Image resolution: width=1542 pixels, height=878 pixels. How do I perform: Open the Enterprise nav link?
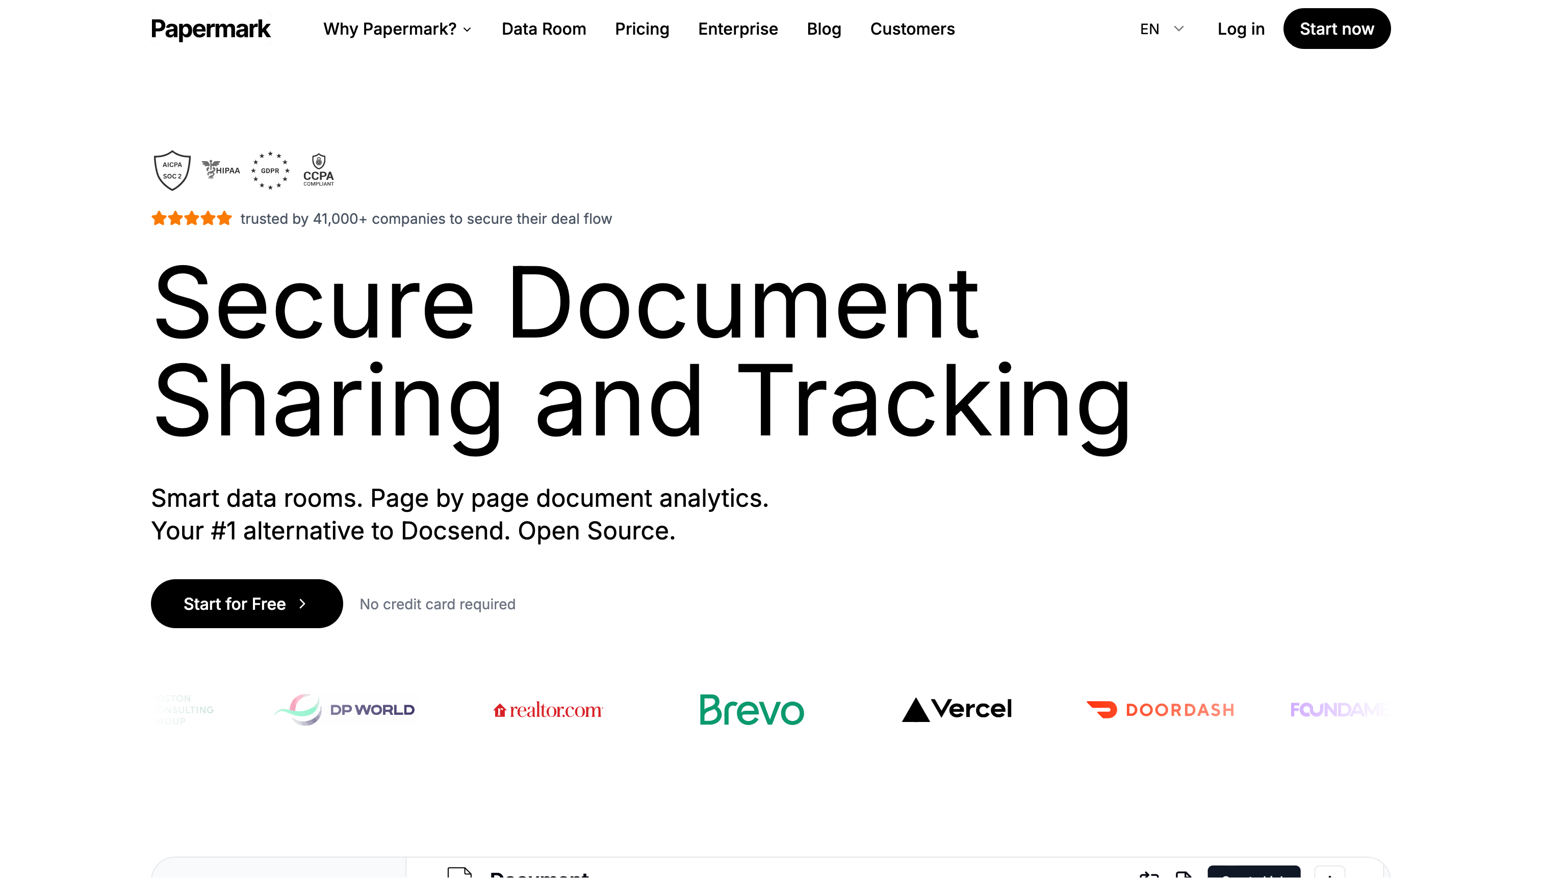pyautogui.click(x=737, y=29)
